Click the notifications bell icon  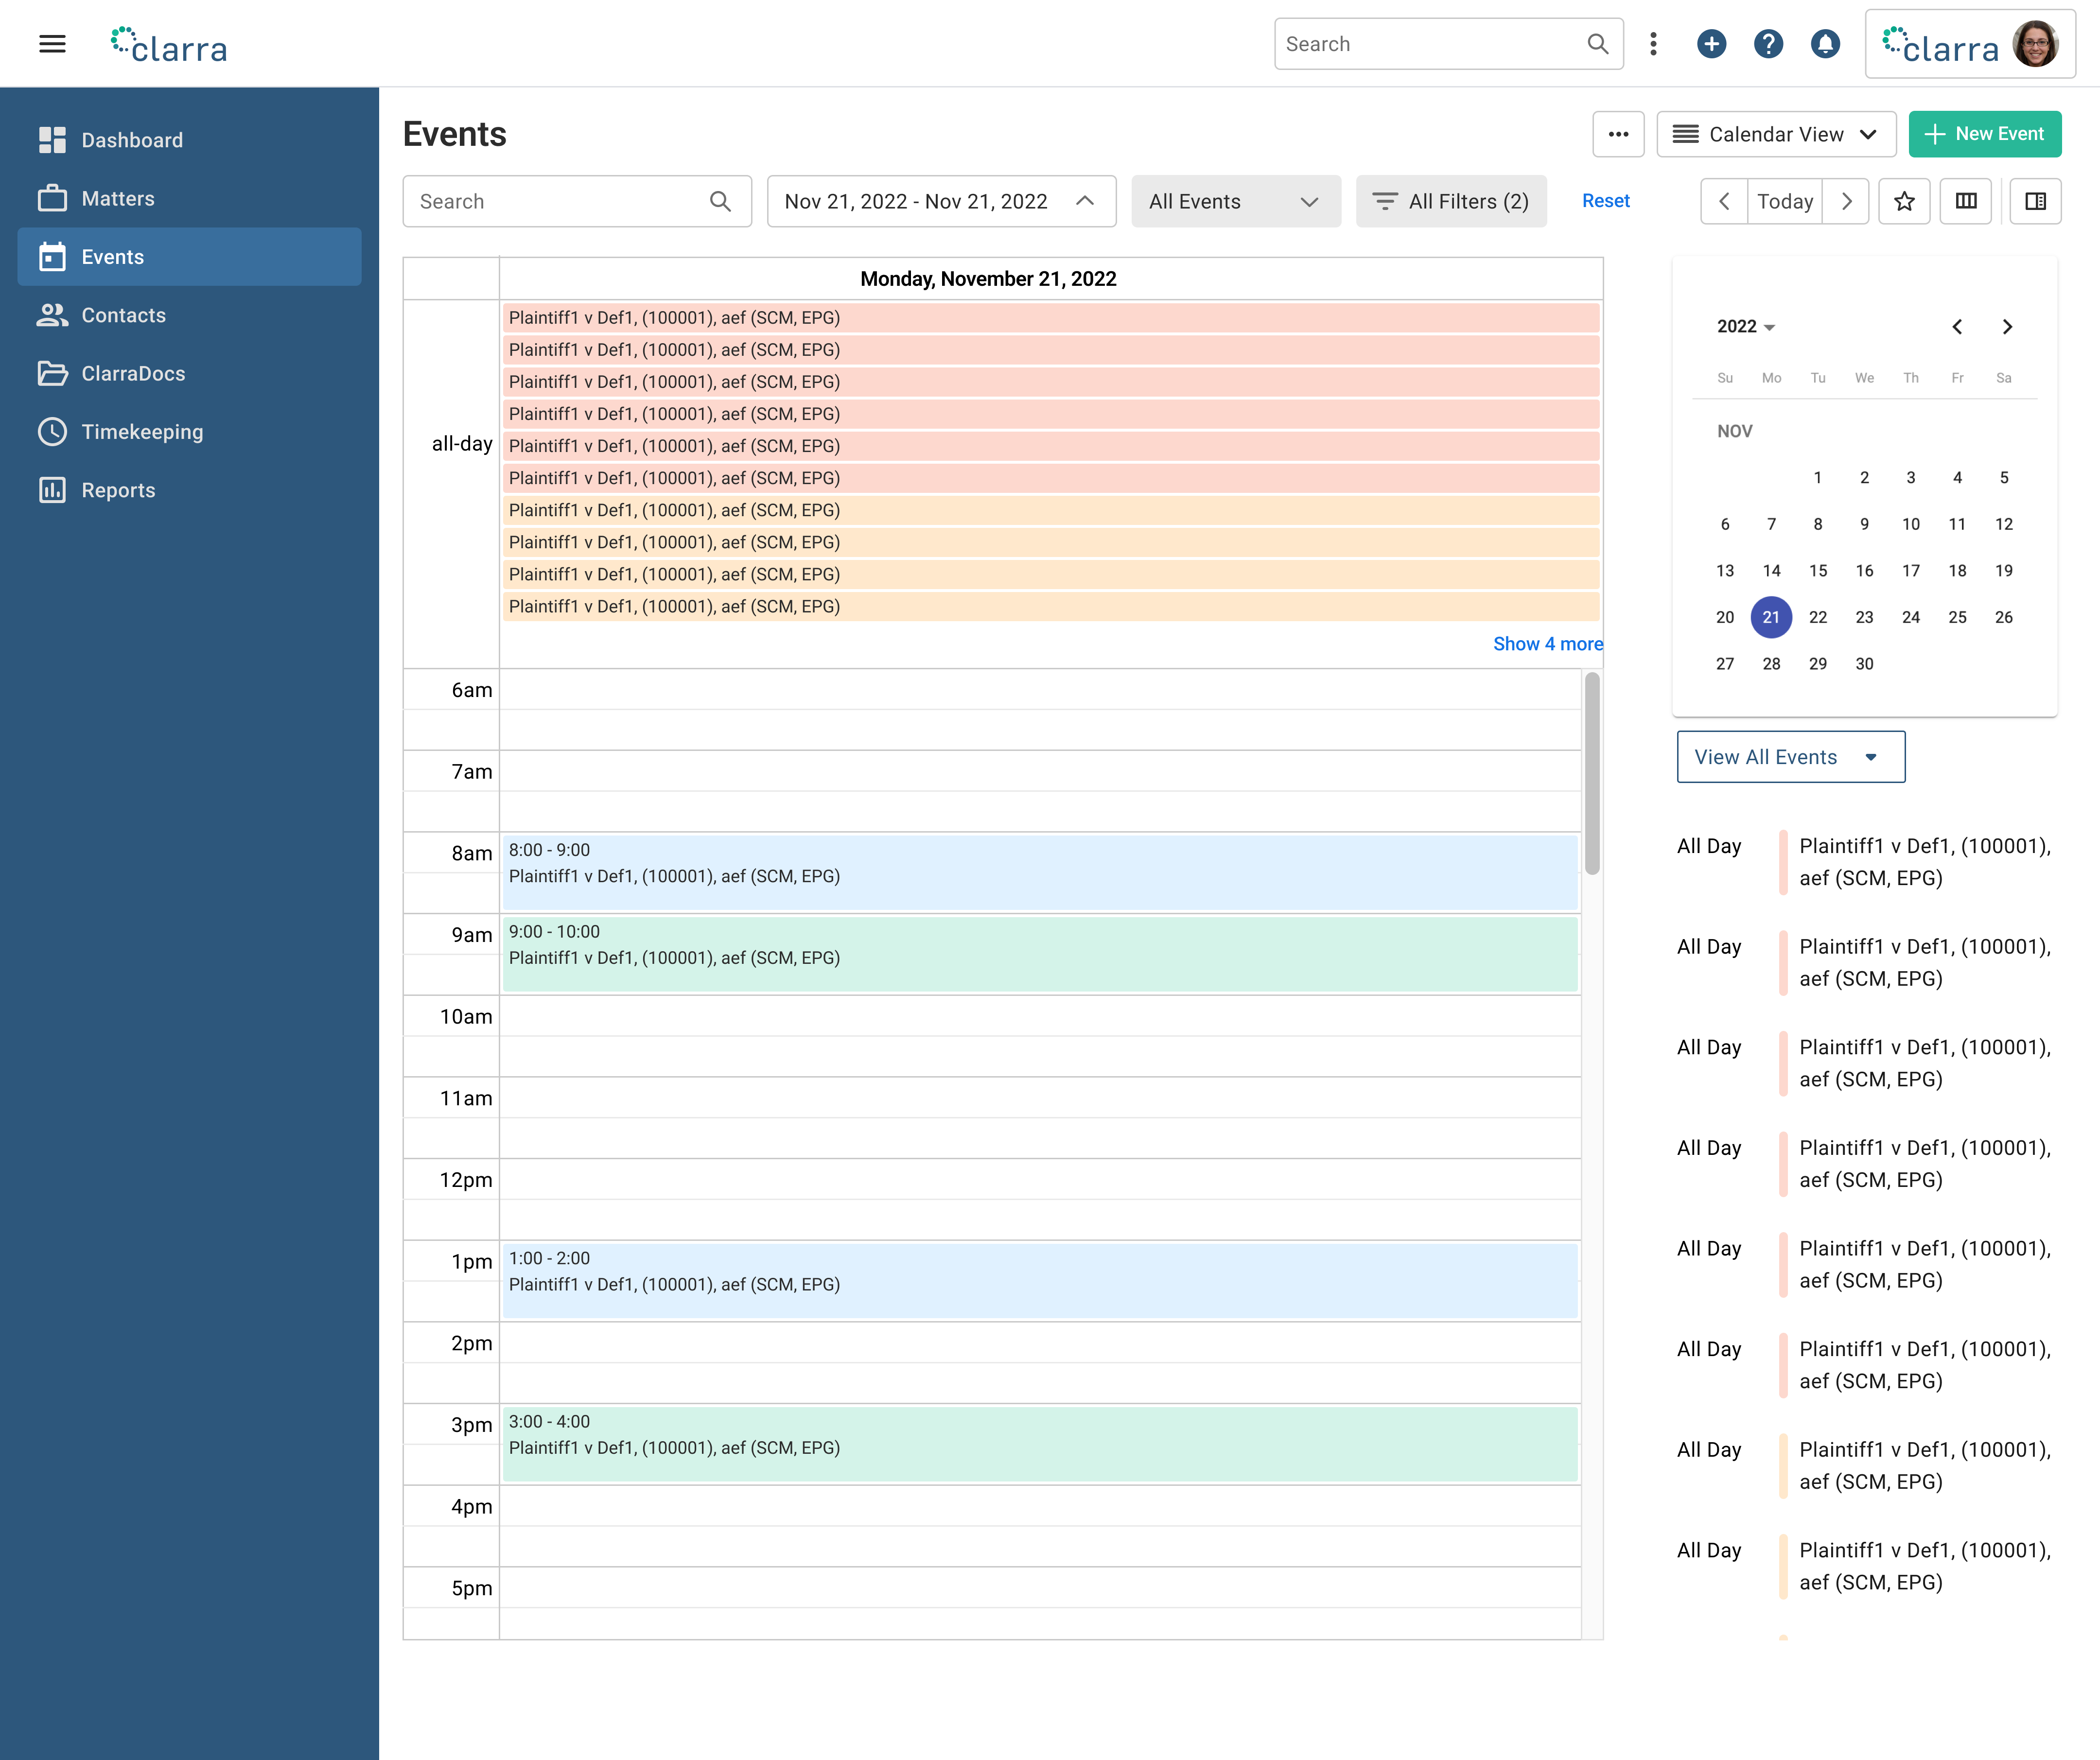[x=1825, y=44]
